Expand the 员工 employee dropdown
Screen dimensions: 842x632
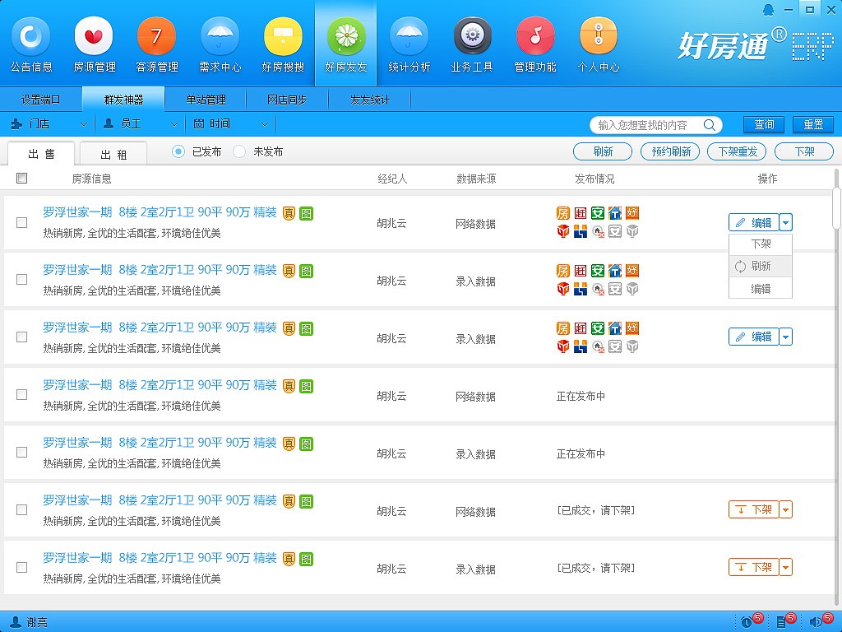pos(140,124)
